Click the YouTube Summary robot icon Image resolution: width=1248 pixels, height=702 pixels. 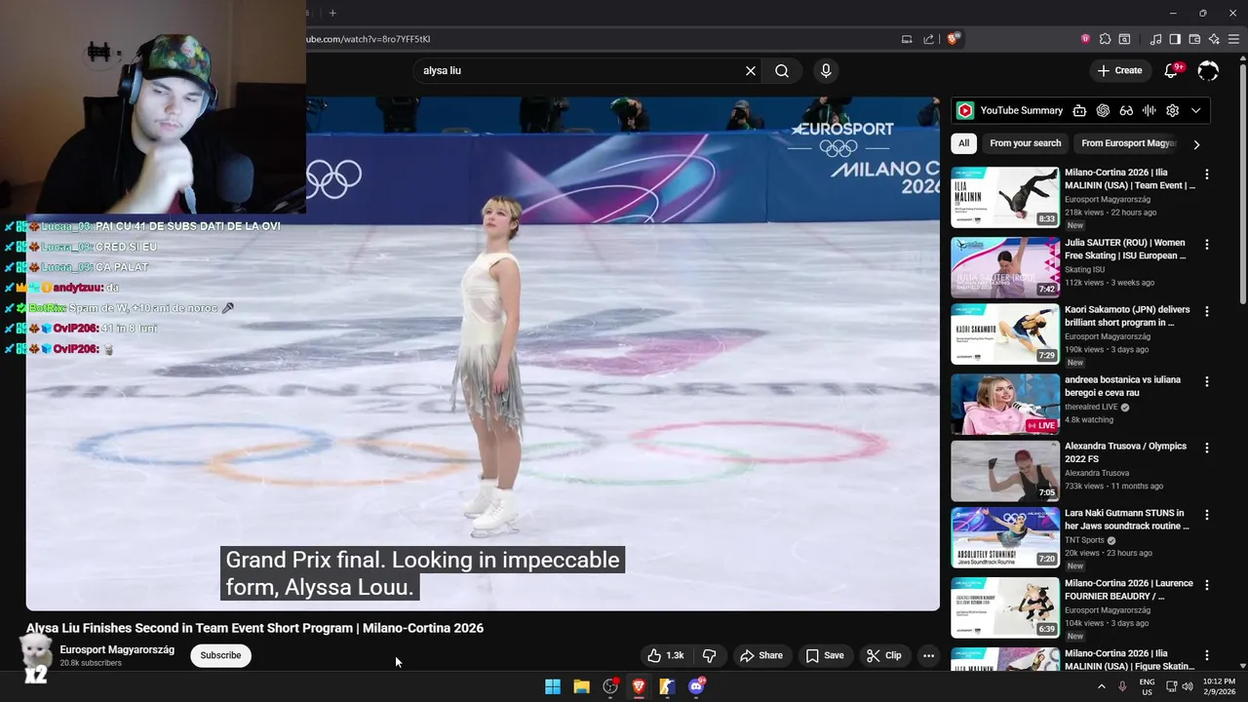click(x=1079, y=110)
